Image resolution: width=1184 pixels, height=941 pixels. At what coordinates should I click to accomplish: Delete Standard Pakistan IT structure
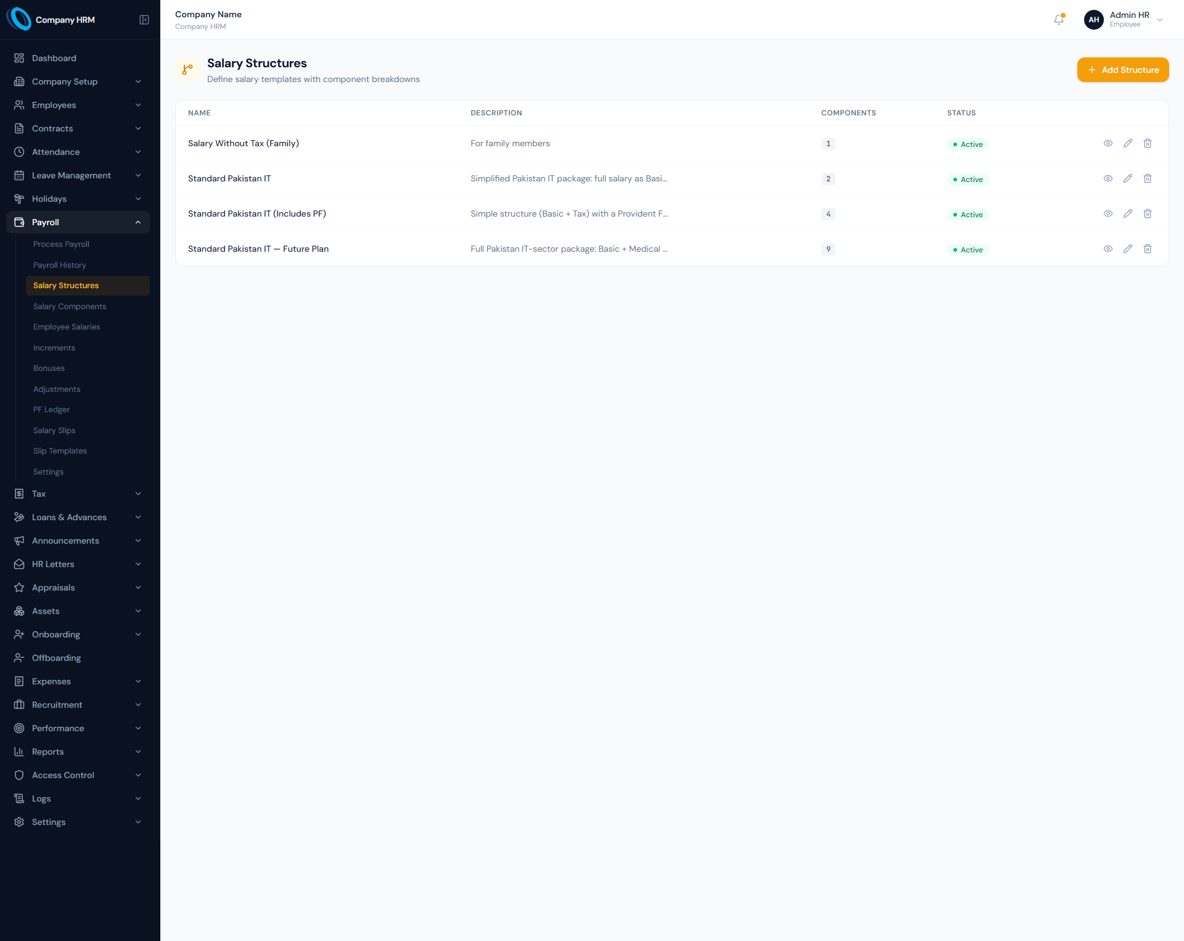[1148, 178]
